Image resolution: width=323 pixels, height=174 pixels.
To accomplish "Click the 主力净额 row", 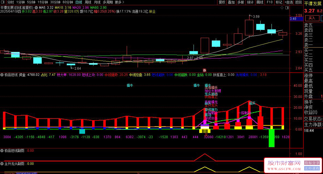I will click(314, 124).
